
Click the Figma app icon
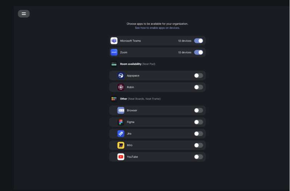point(121,122)
